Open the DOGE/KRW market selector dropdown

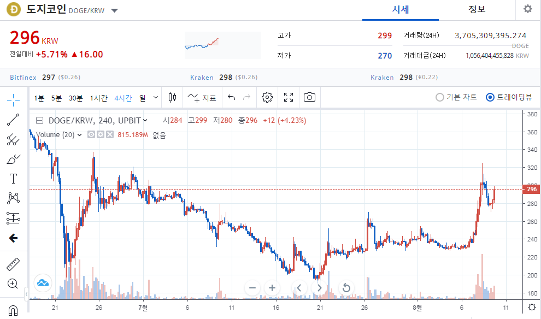click(x=115, y=10)
